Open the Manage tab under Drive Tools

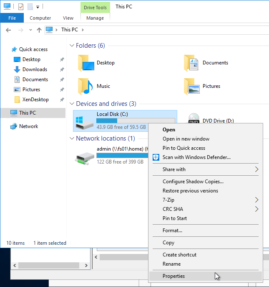[95, 18]
